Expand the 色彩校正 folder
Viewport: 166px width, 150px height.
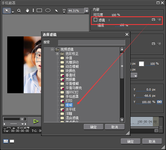[x=57, y=54]
